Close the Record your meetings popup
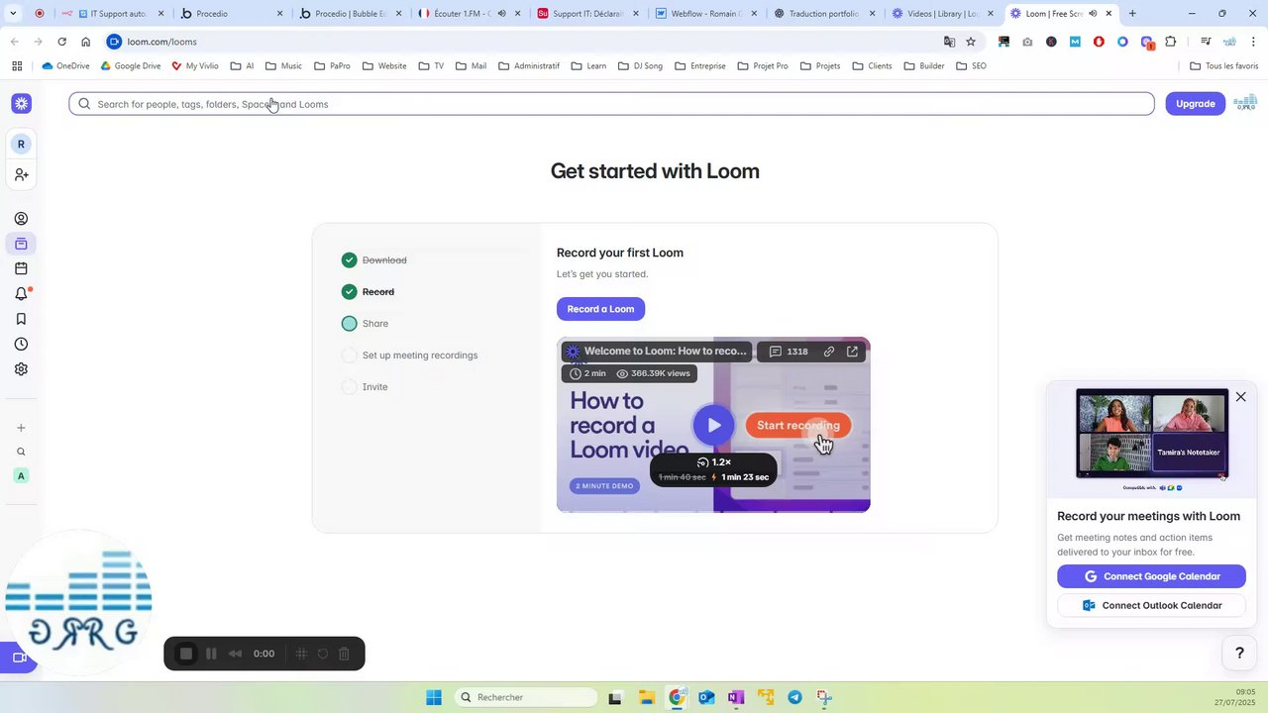This screenshot has width=1268, height=713. (x=1240, y=397)
